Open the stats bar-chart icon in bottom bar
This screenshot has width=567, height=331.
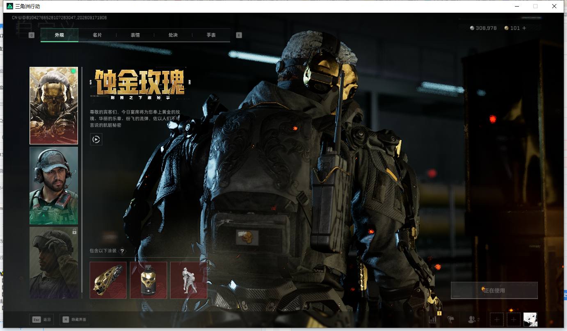point(432,319)
